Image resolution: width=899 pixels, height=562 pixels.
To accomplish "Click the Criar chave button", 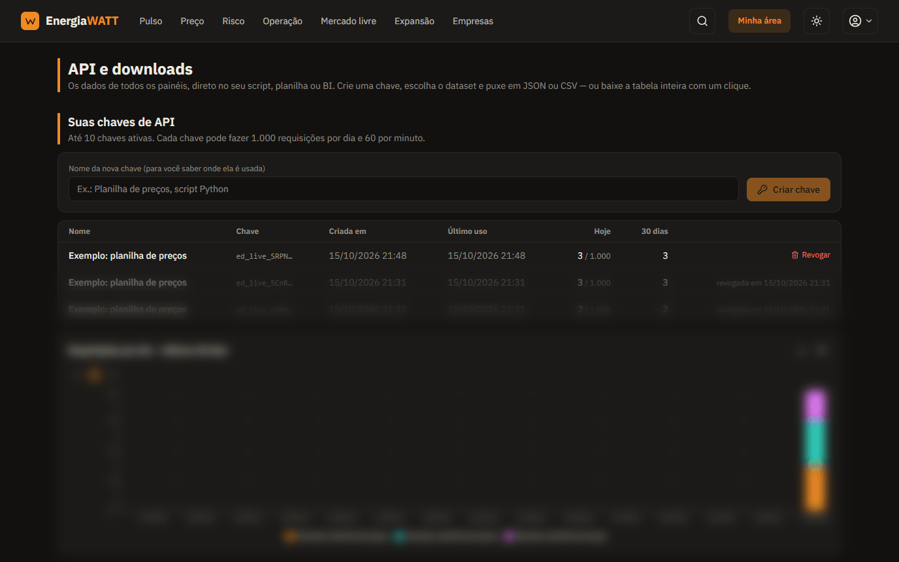I will point(789,190).
